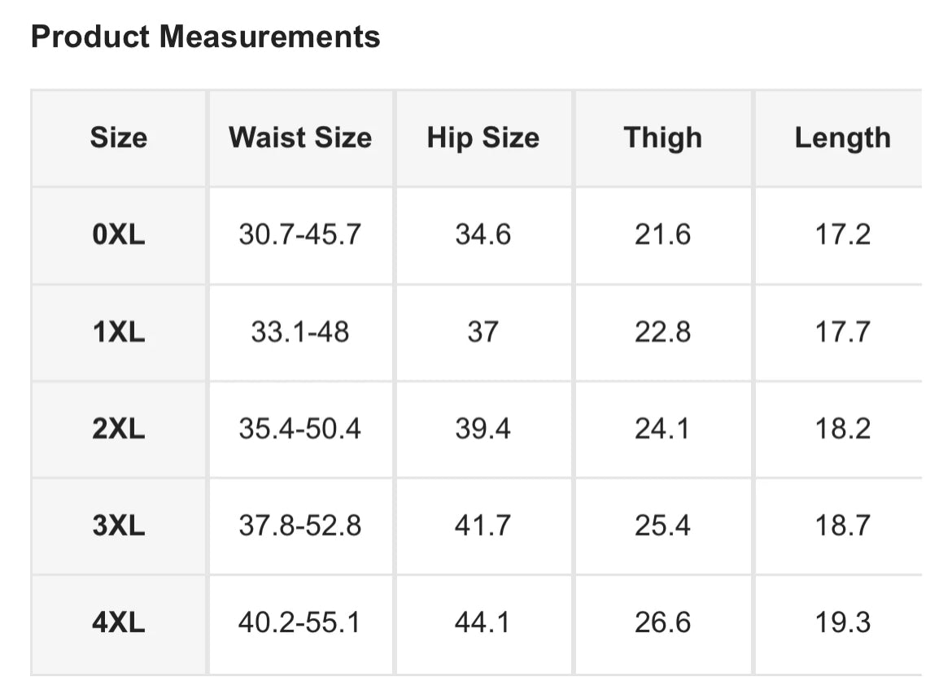Click the Thigh column header

point(662,138)
